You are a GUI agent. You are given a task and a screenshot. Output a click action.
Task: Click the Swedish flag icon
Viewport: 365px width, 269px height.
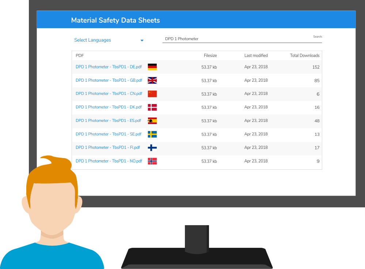[x=152, y=134]
